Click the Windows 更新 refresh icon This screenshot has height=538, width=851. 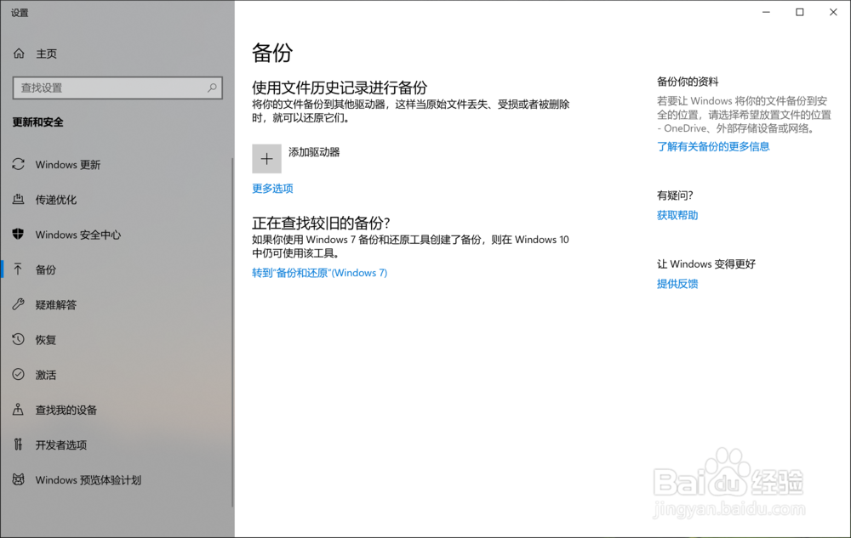19,164
